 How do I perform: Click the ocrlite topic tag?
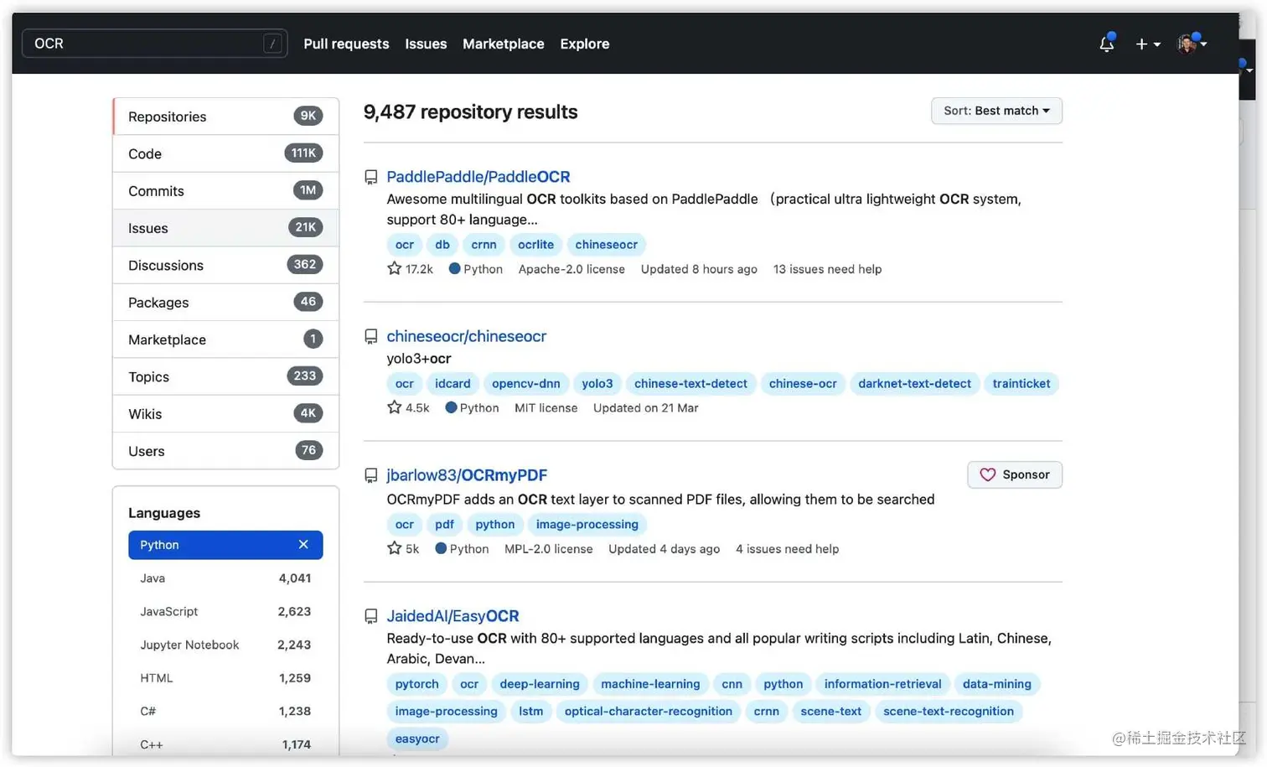tap(535, 245)
